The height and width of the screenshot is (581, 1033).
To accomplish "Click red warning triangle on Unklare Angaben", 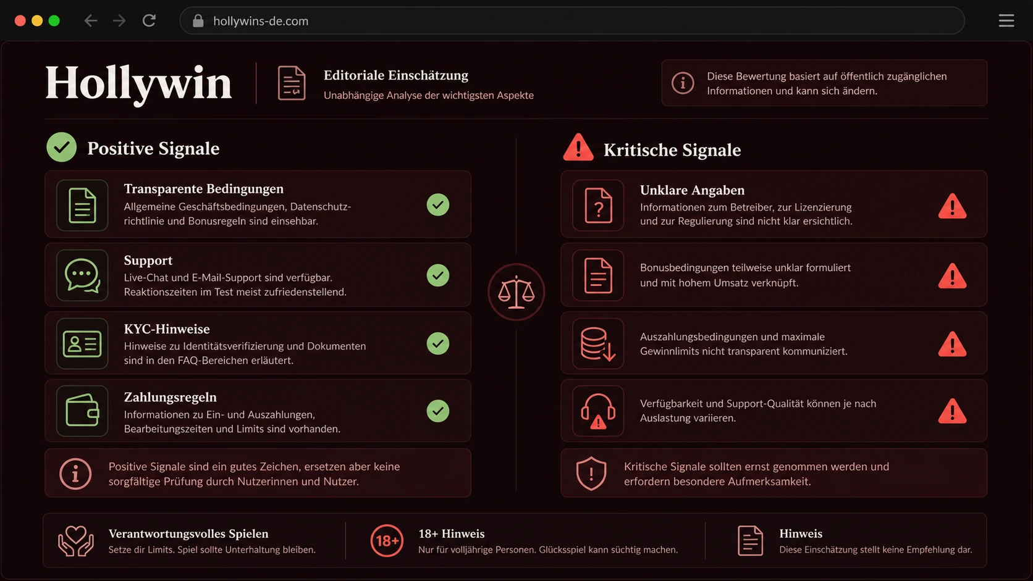I will [x=952, y=206].
